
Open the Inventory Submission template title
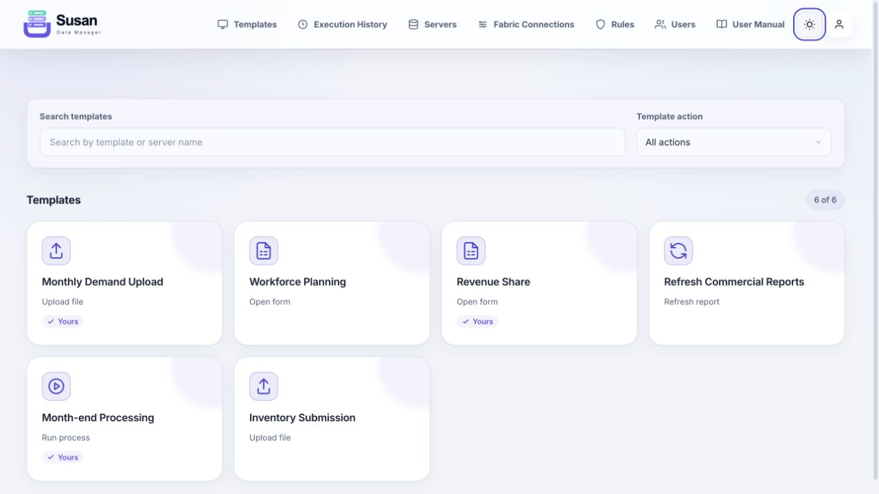[x=303, y=417]
